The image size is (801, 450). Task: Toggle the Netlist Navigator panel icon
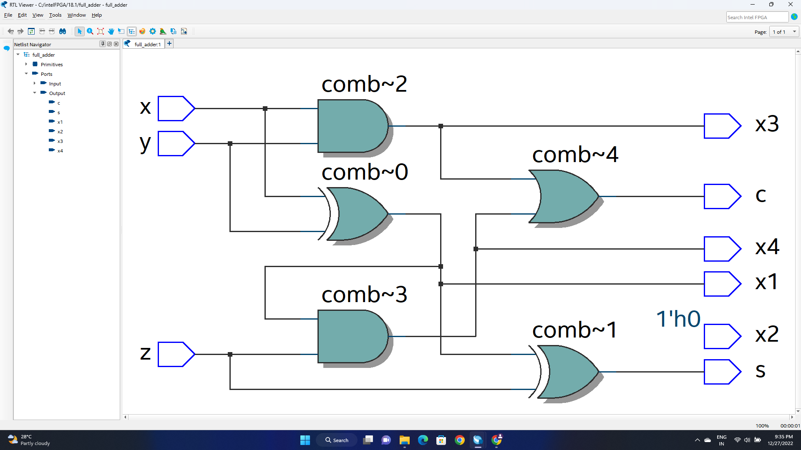click(x=132, y=31)
